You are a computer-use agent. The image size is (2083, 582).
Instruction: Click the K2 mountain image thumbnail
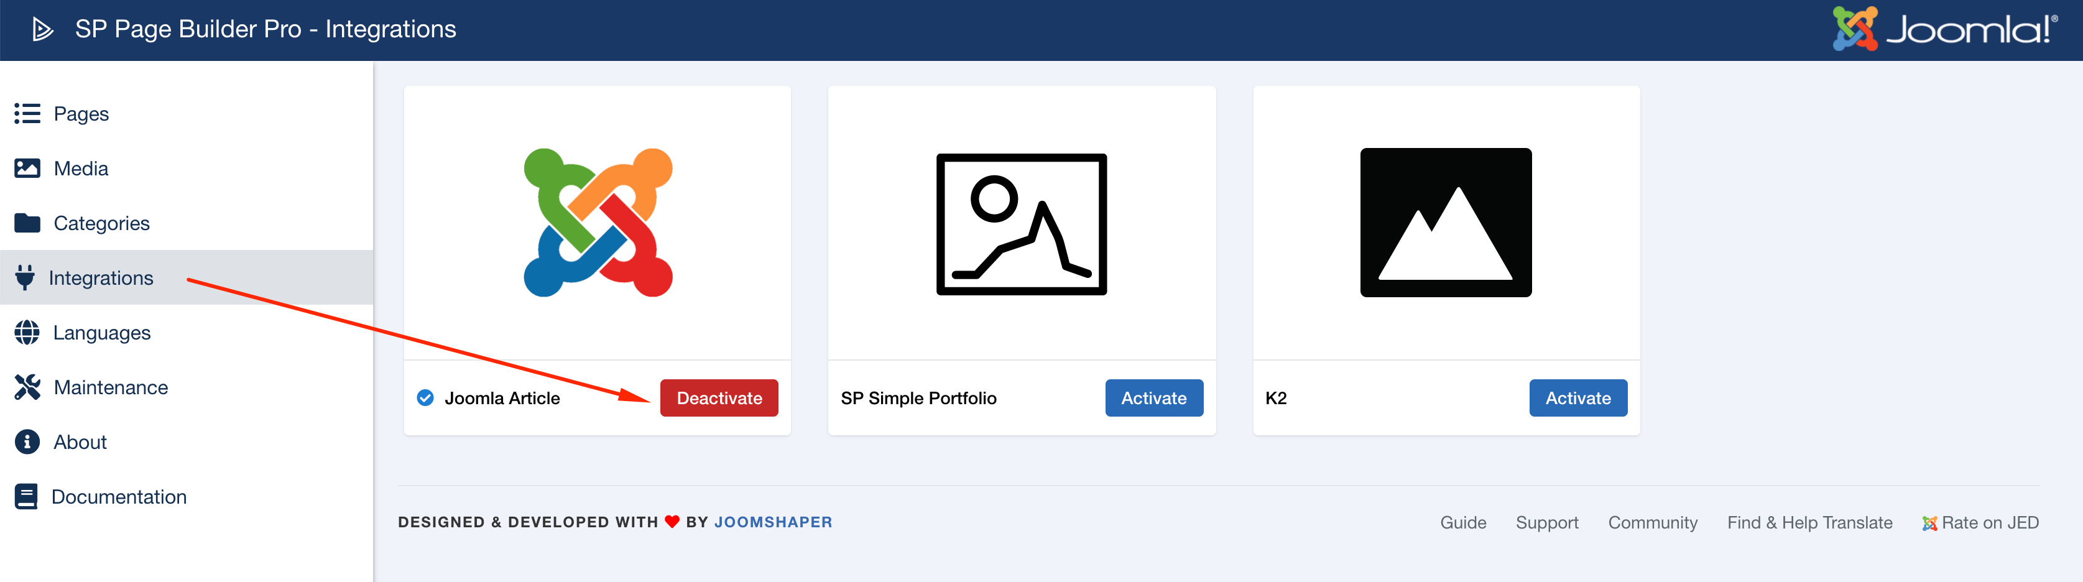point(1446,223)
